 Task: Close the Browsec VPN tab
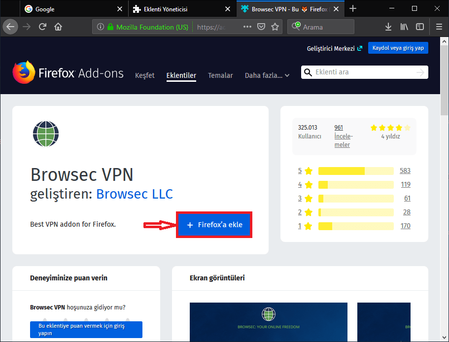click(x=336, y=9)
